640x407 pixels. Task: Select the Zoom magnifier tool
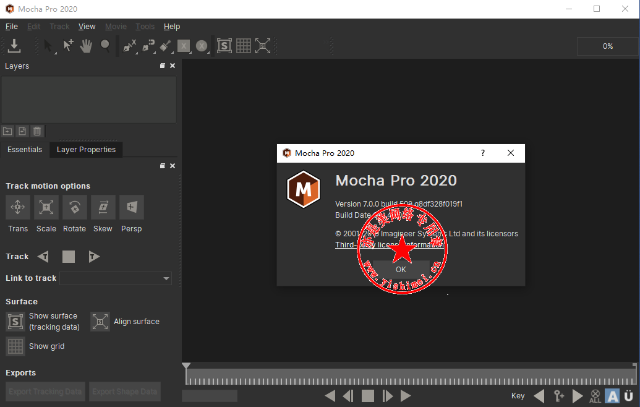[105, 46]
